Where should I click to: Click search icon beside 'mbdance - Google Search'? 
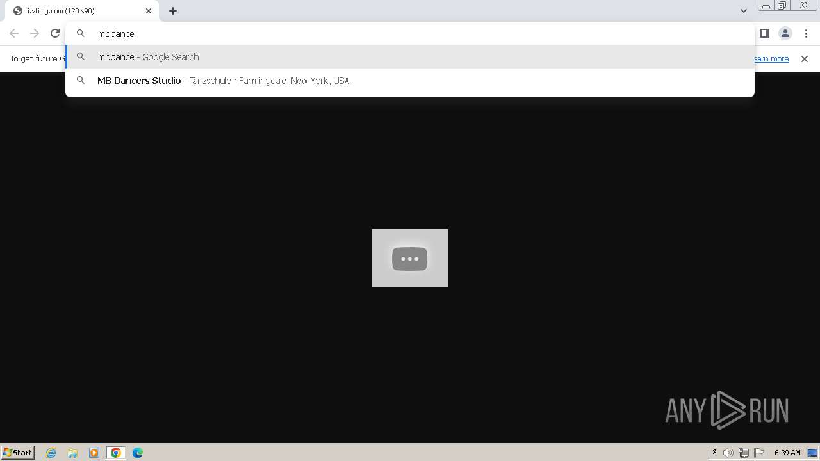81,56
